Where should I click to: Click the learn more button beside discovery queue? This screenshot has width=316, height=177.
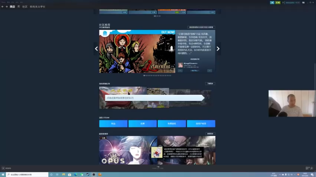pyautogui.click(x=210, y=83)
